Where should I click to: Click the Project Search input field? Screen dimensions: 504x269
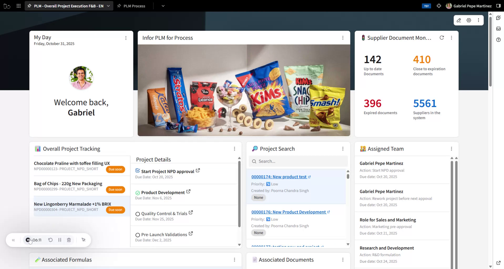tap(298, 161)
